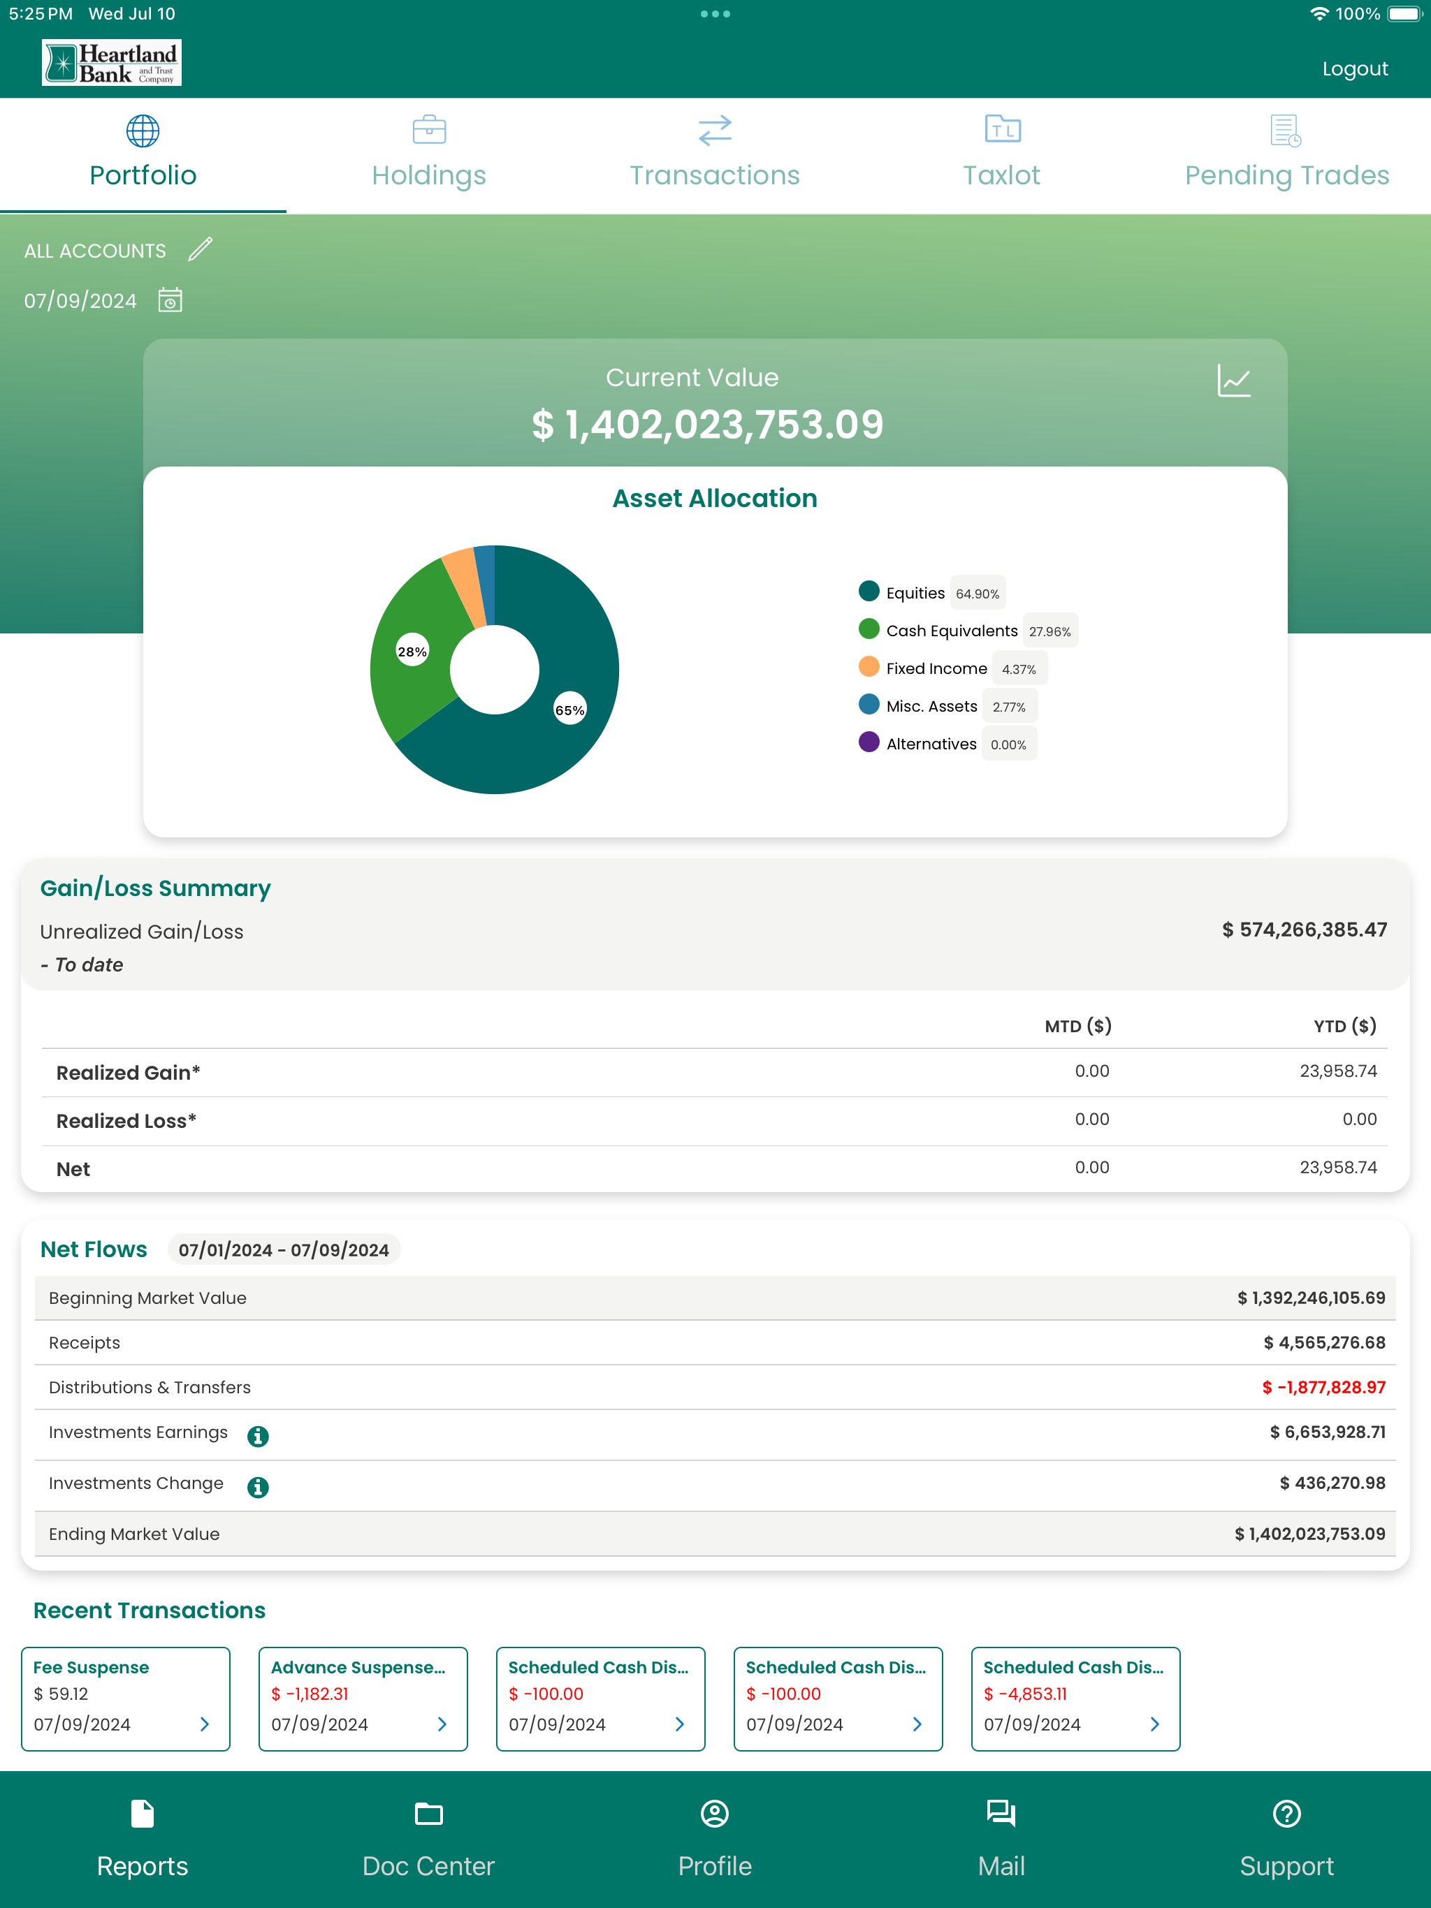Screen dimensions: 1431x1908
Task: Expand the Advance Suspense transaction arrow
Action: click(x=442, y=1724)
